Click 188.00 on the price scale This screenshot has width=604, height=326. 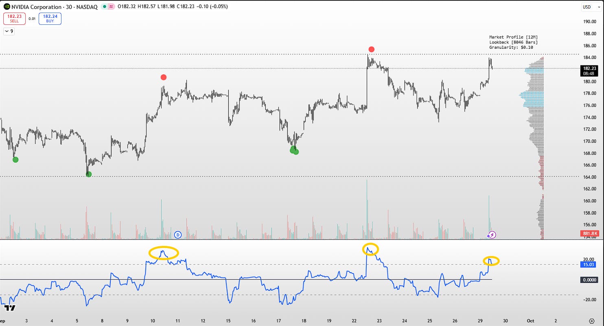[589, 34]
